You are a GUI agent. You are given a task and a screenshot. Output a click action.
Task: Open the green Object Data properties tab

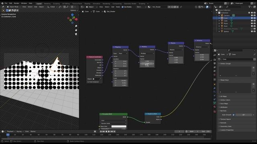[215, 103]
